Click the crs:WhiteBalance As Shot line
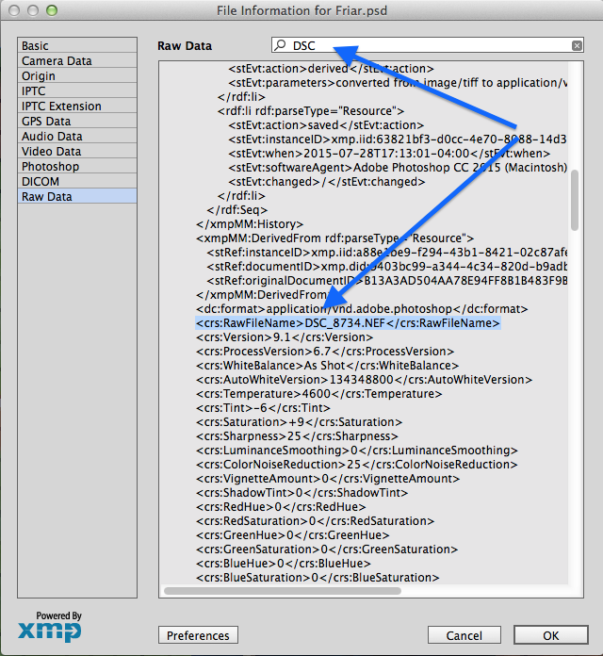The height and width of the screenshot is (656, 603). pyautogui.click(x=328, y=366)
